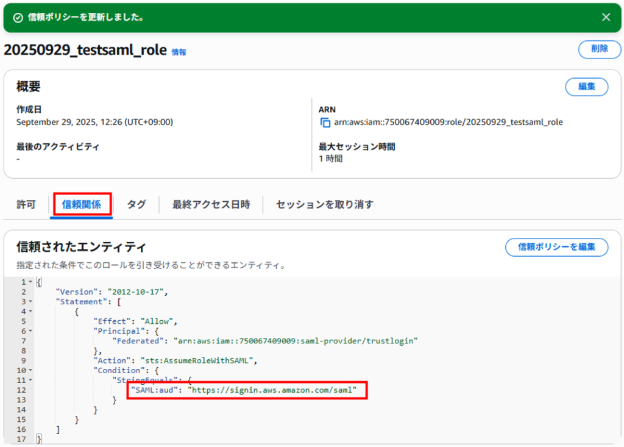Collapse the Principal block at line 6
Screen dimensions: 624x447
pyautogui.click(x=30, y=331)
